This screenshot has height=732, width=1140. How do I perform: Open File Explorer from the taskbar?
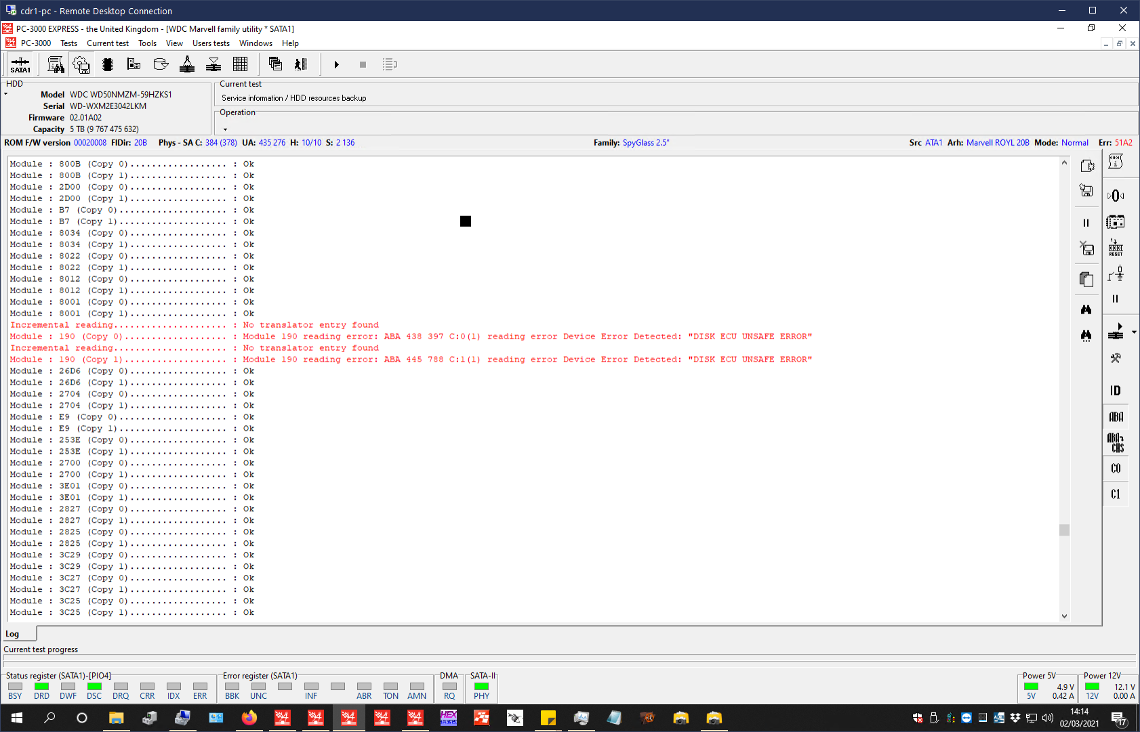(x=116, y=718)
